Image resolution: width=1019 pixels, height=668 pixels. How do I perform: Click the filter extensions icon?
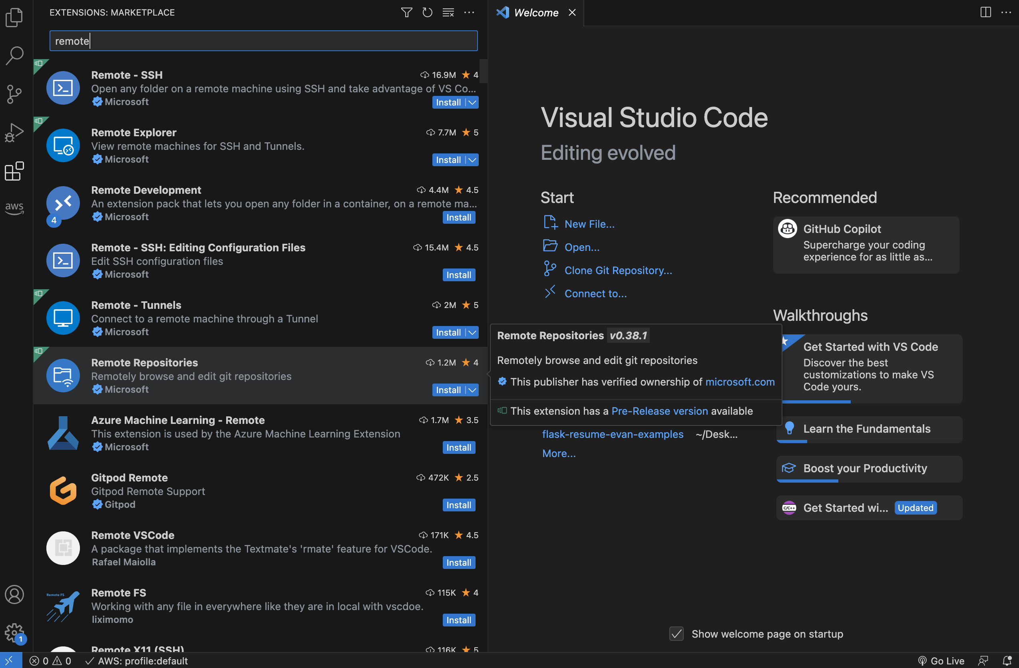[407, 12]
